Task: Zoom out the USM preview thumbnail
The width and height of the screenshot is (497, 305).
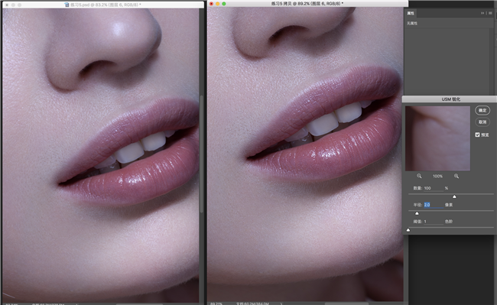Action: tap(419, 176)
